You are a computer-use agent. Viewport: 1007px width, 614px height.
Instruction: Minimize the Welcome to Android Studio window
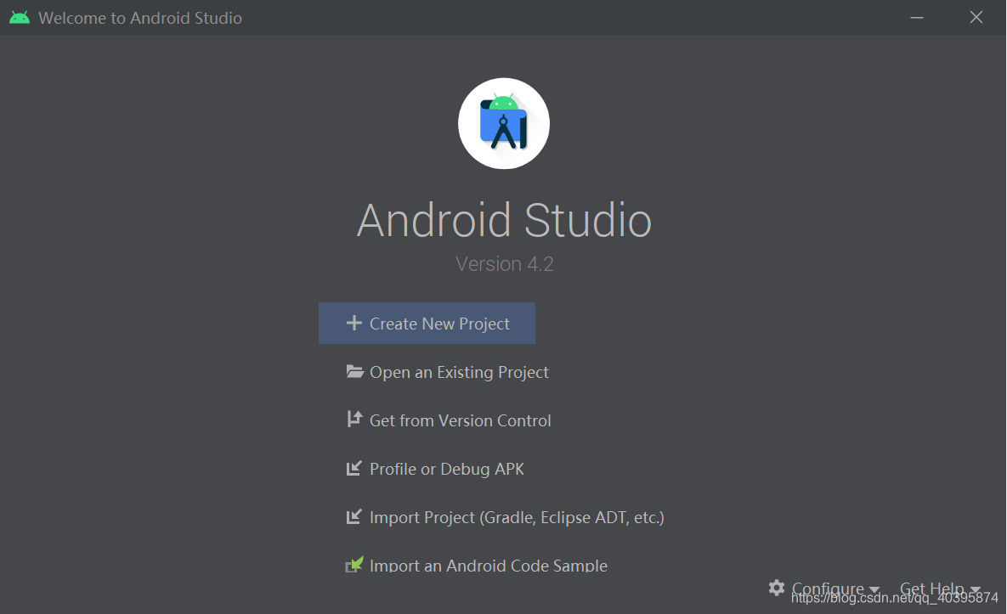pyautogui.click(x=916, y=17)
